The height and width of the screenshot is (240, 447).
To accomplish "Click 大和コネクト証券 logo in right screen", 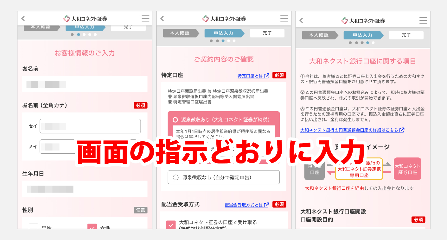I will click(x=363, y=21).
